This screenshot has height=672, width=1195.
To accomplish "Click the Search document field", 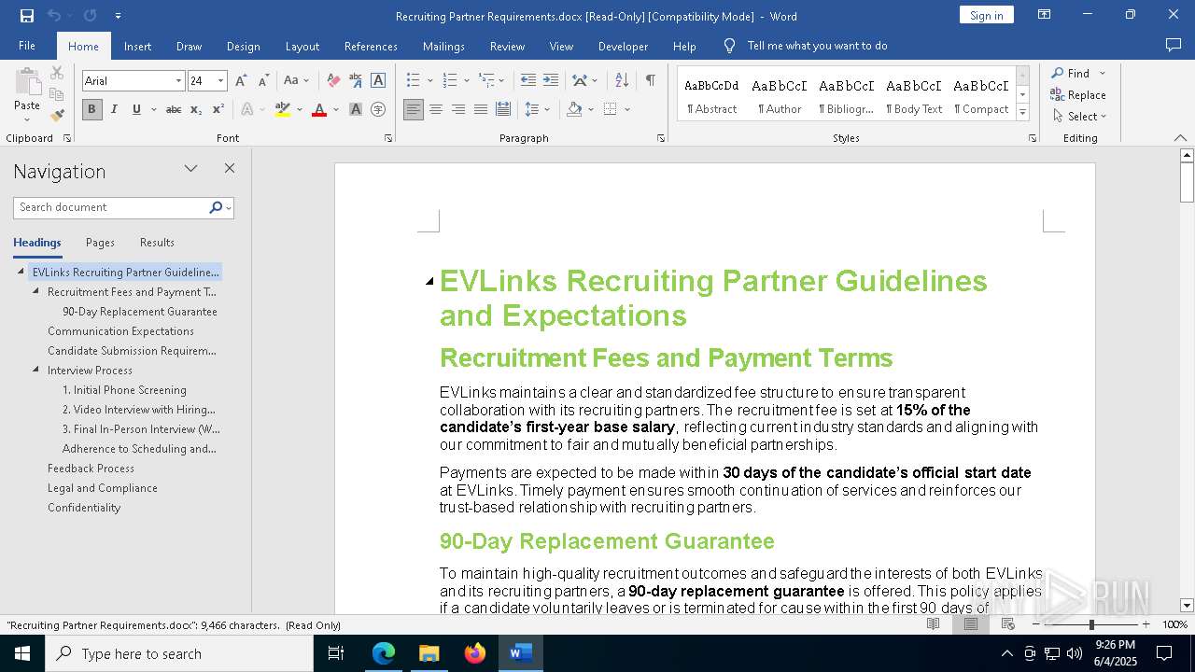I will (110, 207).
